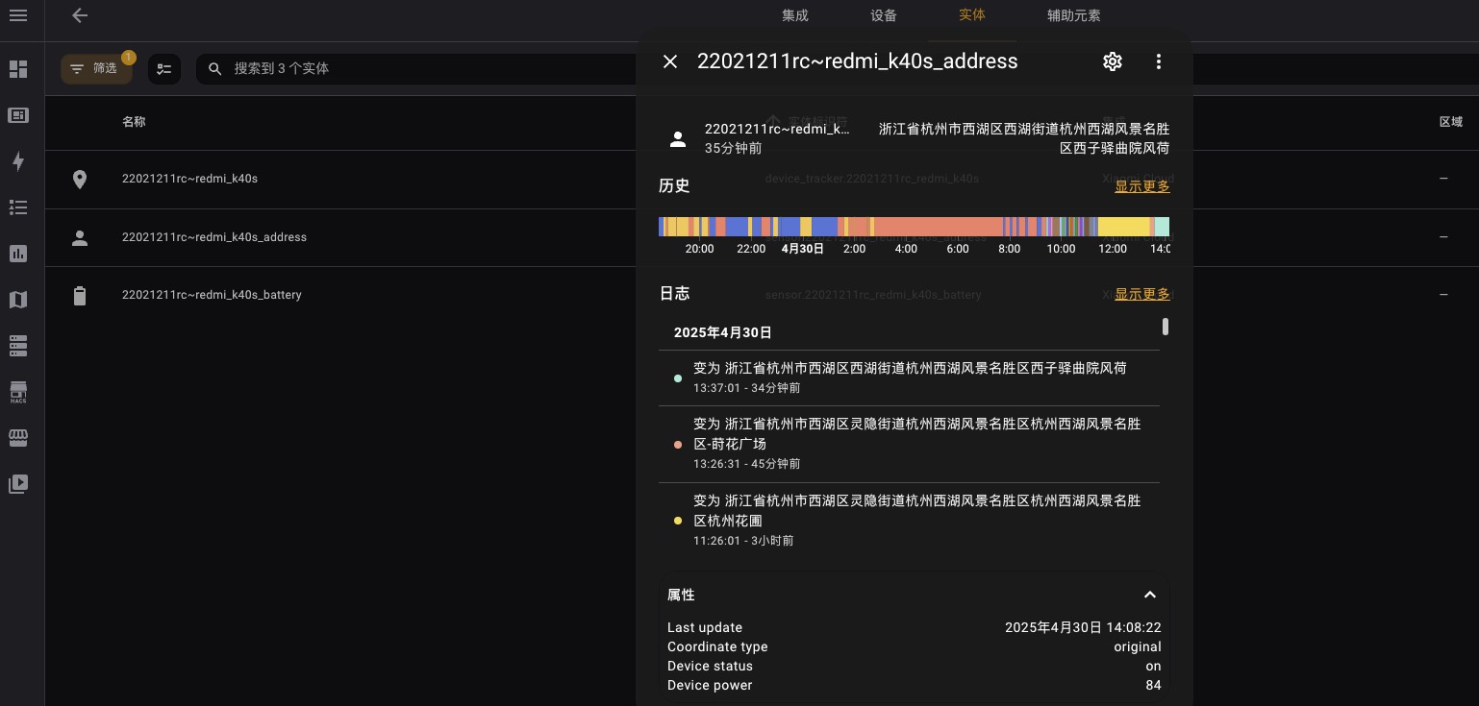This screenshot has width=1479, height=706.
Task: Go back with the arrow icon
Action: click(80, 15)
